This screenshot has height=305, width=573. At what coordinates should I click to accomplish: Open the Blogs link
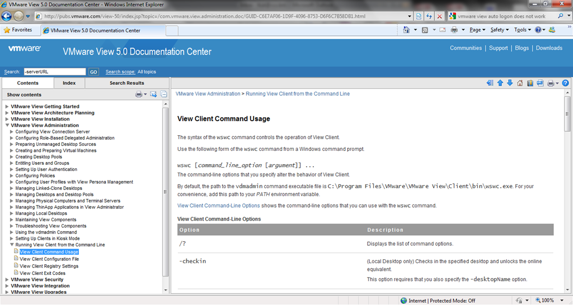pyautogui.click(x=522, y=48)
